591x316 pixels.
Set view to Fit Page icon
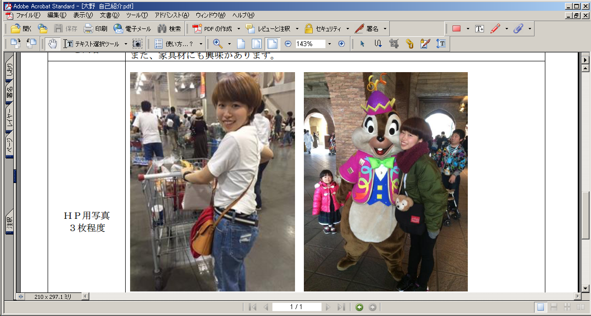(x=257, y=44)
